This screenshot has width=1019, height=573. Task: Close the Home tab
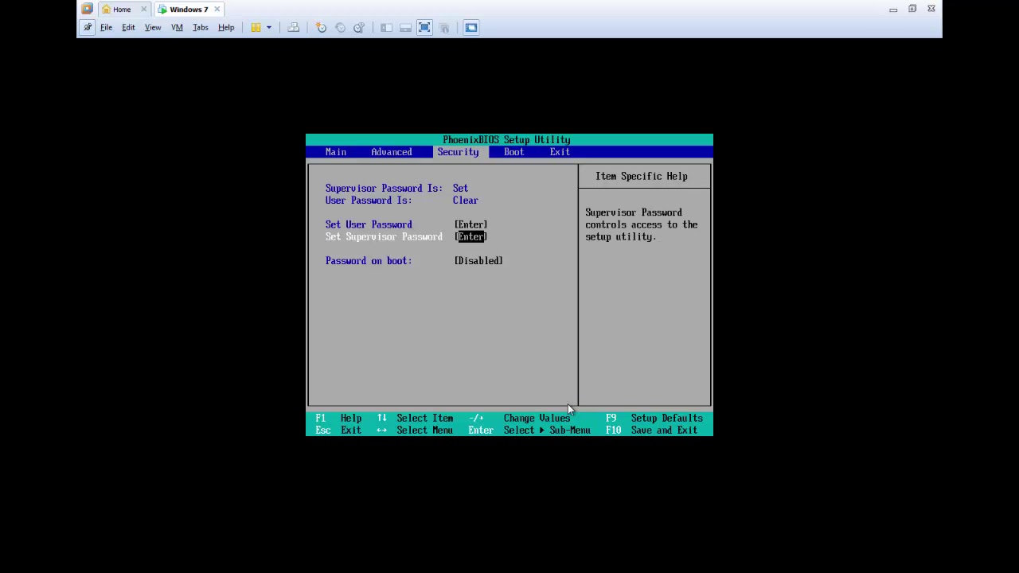point(144,10)
